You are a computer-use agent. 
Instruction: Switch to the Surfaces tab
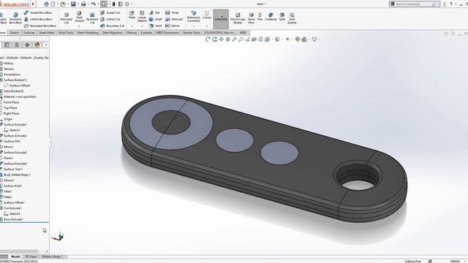[29, 32]
